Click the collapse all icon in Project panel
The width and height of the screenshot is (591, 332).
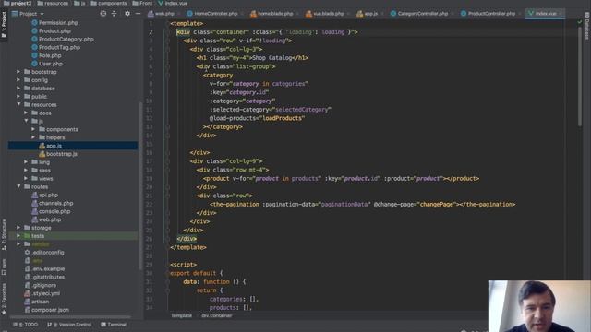pos(114,14)
